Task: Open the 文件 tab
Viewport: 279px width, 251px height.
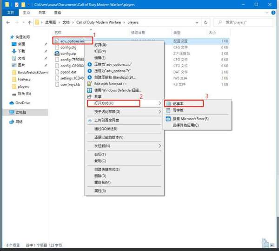Action: tap(11, 13)
